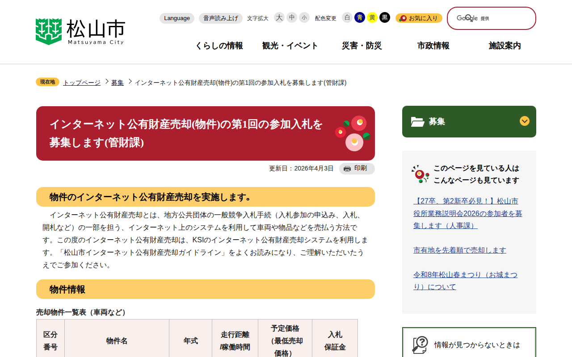This screenshot has width=572, height=357.
Task: Click the 配色変更 label
Action: pos(326,18)
